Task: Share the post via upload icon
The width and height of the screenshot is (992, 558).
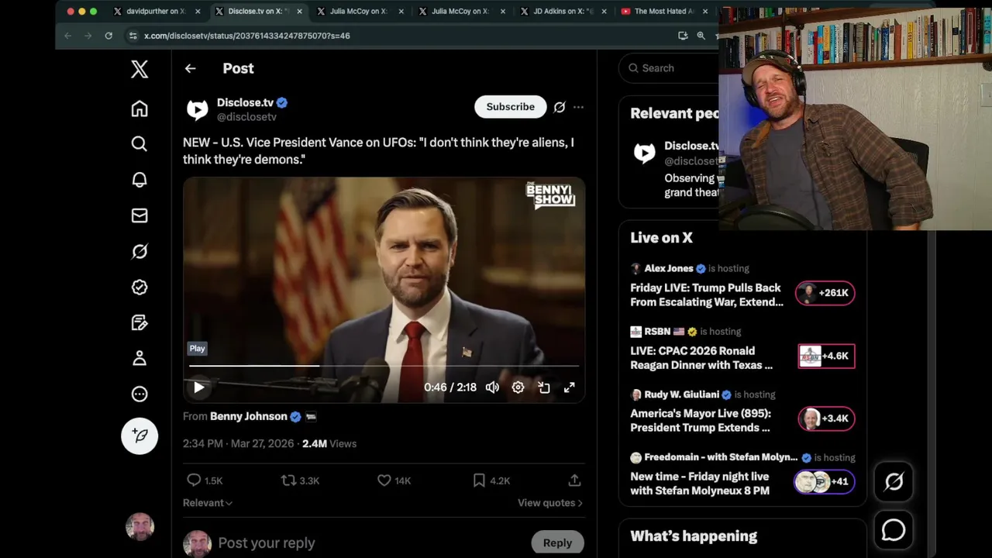Action: click(x=574, y=480)
